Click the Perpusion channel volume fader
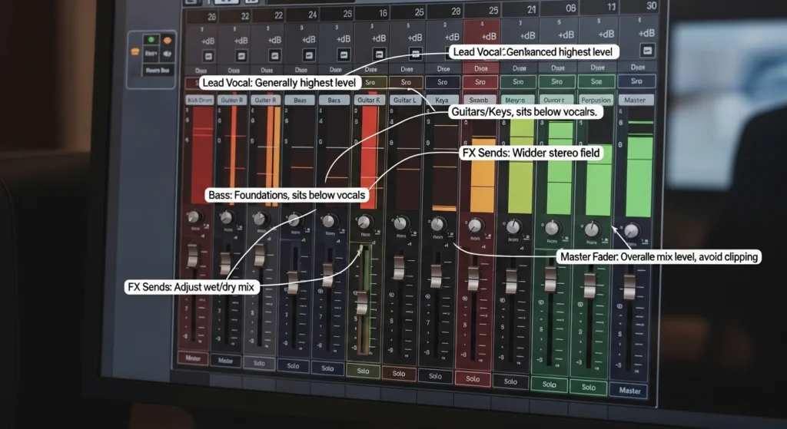The height and width of the screenshot is (429, 787). pos(589,285)
